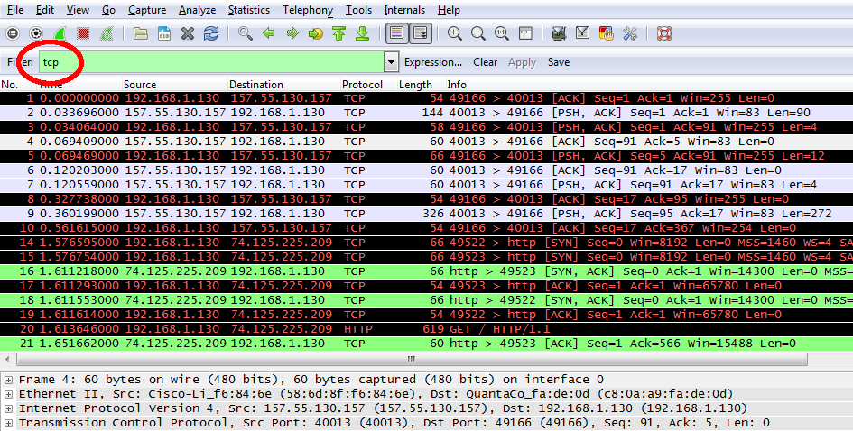Toggle packet list colorization
The width and height of the screenshot is (853, 431).
click(397, 33)
